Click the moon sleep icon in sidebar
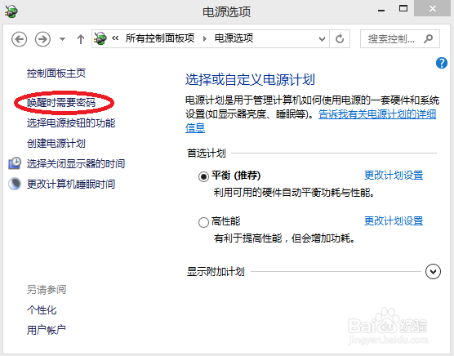Viewport: 454px width, 356px height. 15,184
